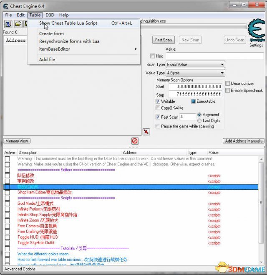Open the Scan Type dropdown
Screen dimensions: 267x275
click(x=195, y=64)
